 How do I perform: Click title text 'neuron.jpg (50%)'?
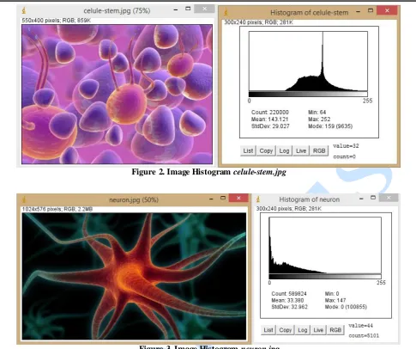pyautogui.click(x=134, y=199)
